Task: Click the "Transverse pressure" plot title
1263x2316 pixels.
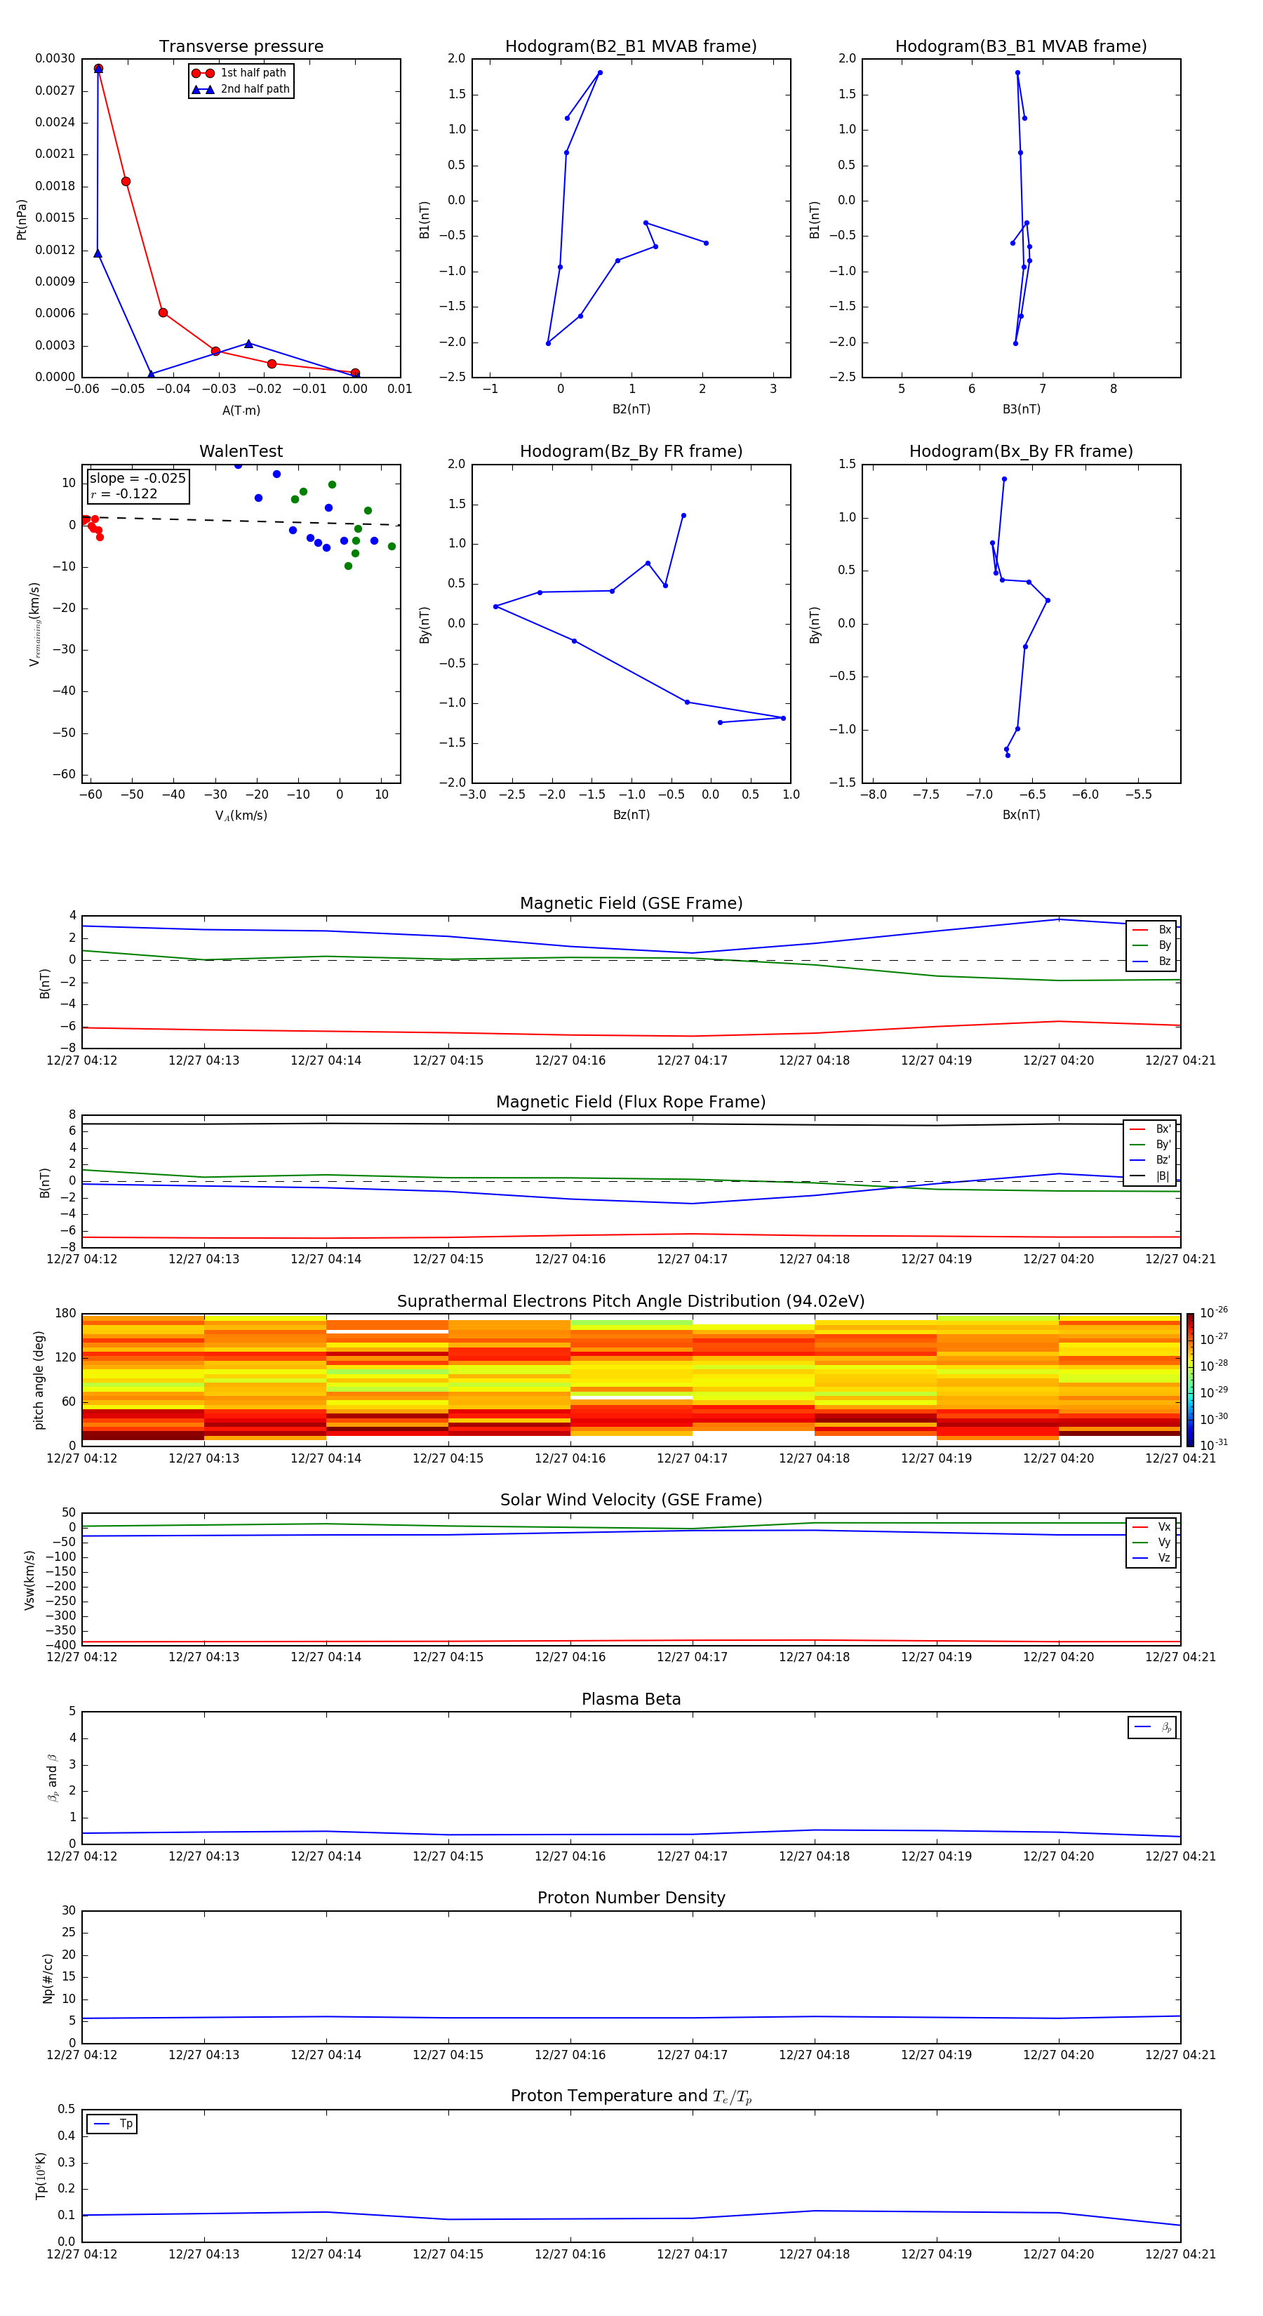Action: click(x=241, y=47)
